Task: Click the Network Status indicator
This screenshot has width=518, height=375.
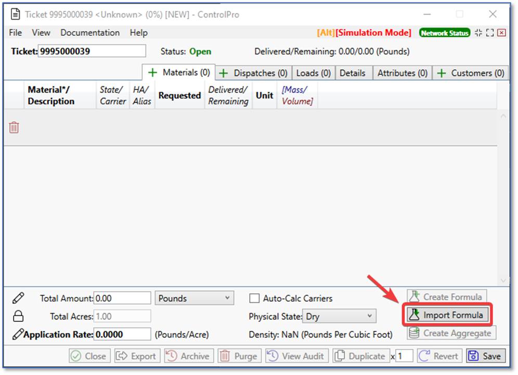Action: point(444,33)
